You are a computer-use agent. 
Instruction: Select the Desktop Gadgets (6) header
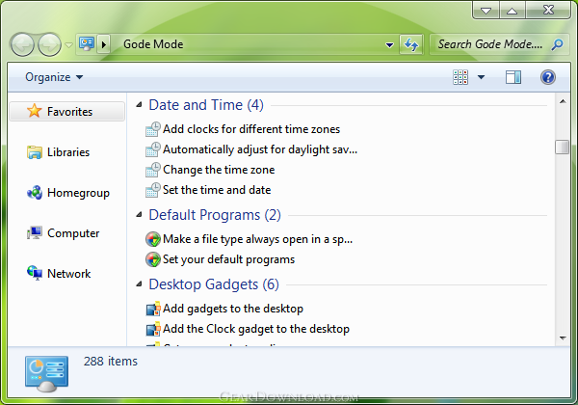pos(214,284)
